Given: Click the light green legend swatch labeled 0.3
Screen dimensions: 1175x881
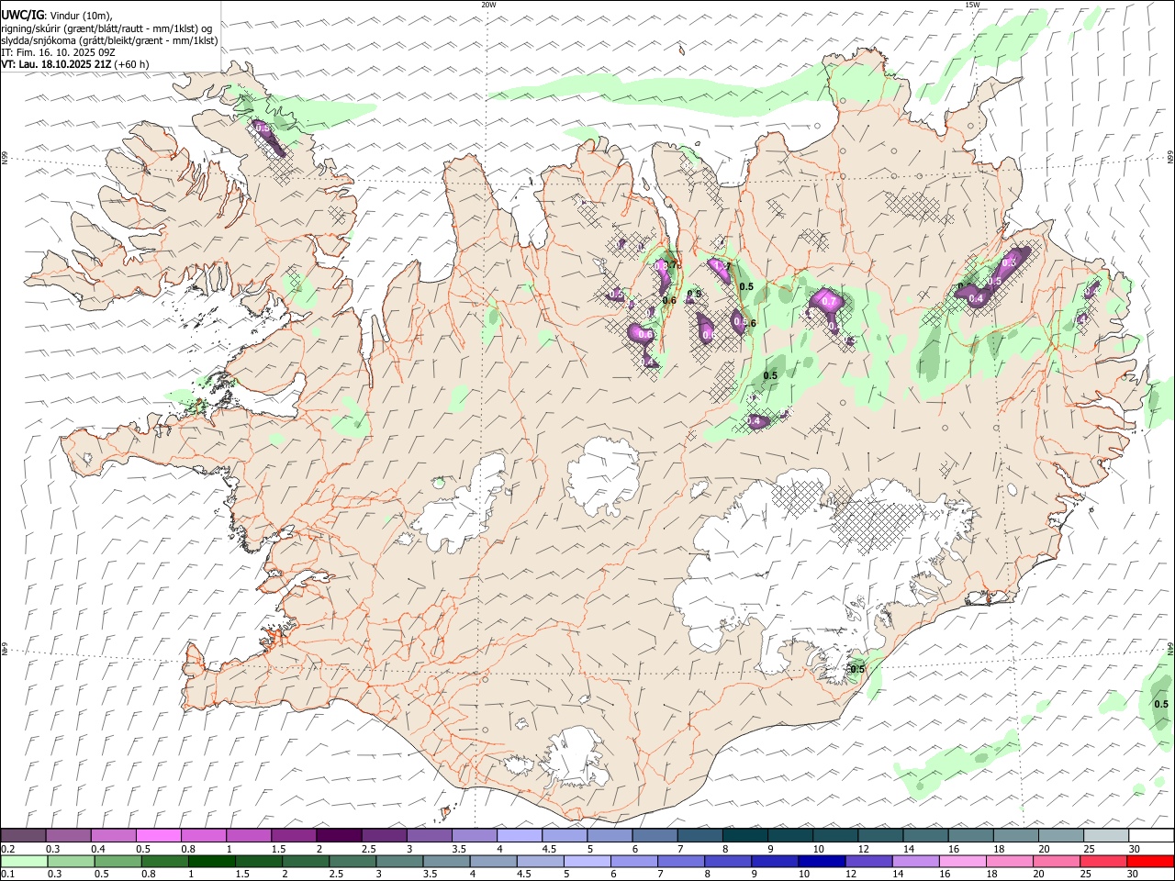Looking at the screenshot, I should [71, 862].
